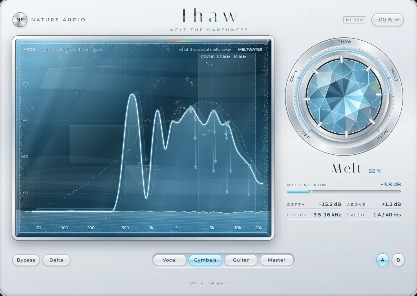The height and width of the screenshot is (296, 417).
Task: Click the Focus value 3.5–16 kHz
Action: [x=327, y=215]
